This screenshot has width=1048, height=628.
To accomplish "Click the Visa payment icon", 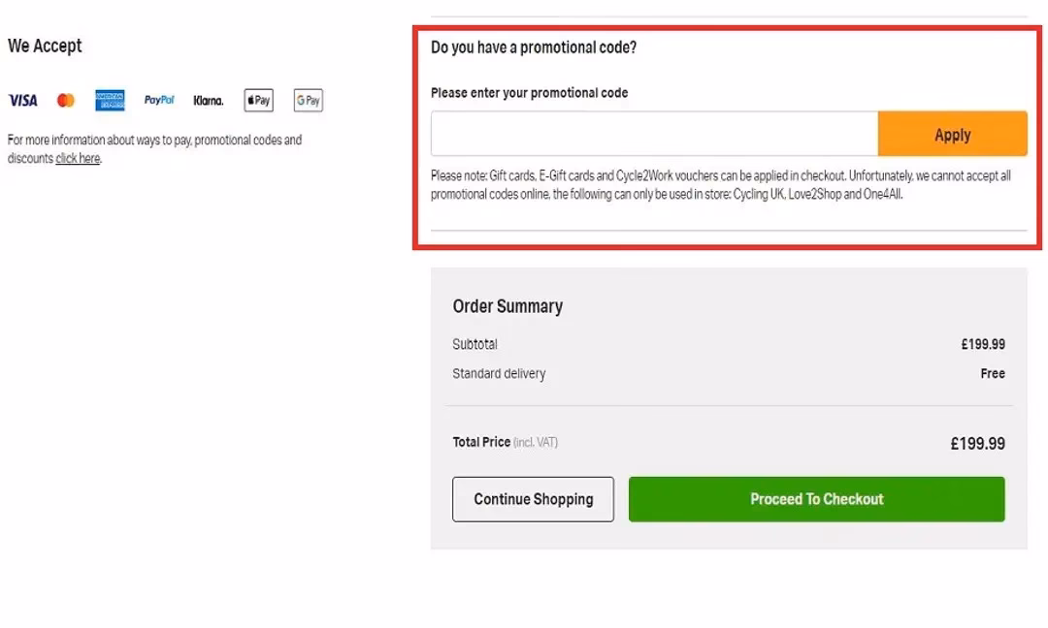I will (x=21, y=100).
